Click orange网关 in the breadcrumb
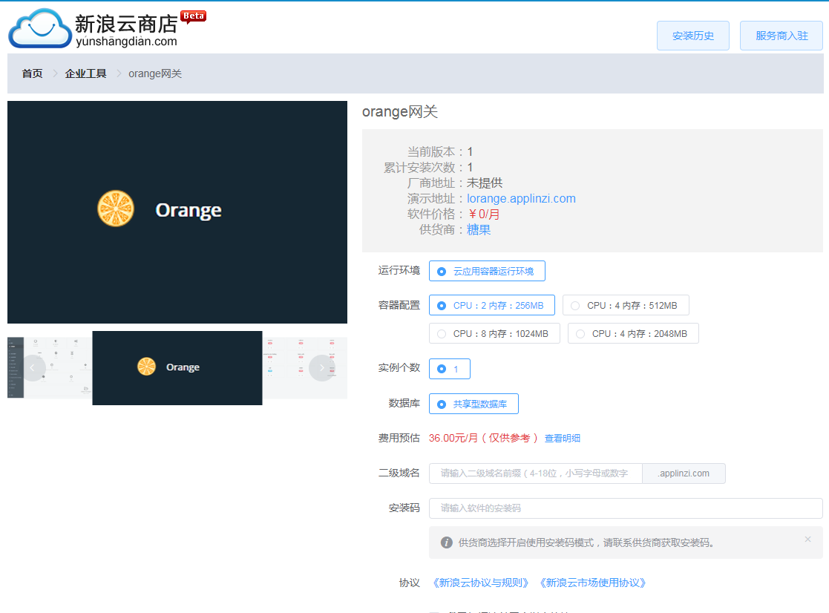 pyautogui.click(x=155, y=73)
